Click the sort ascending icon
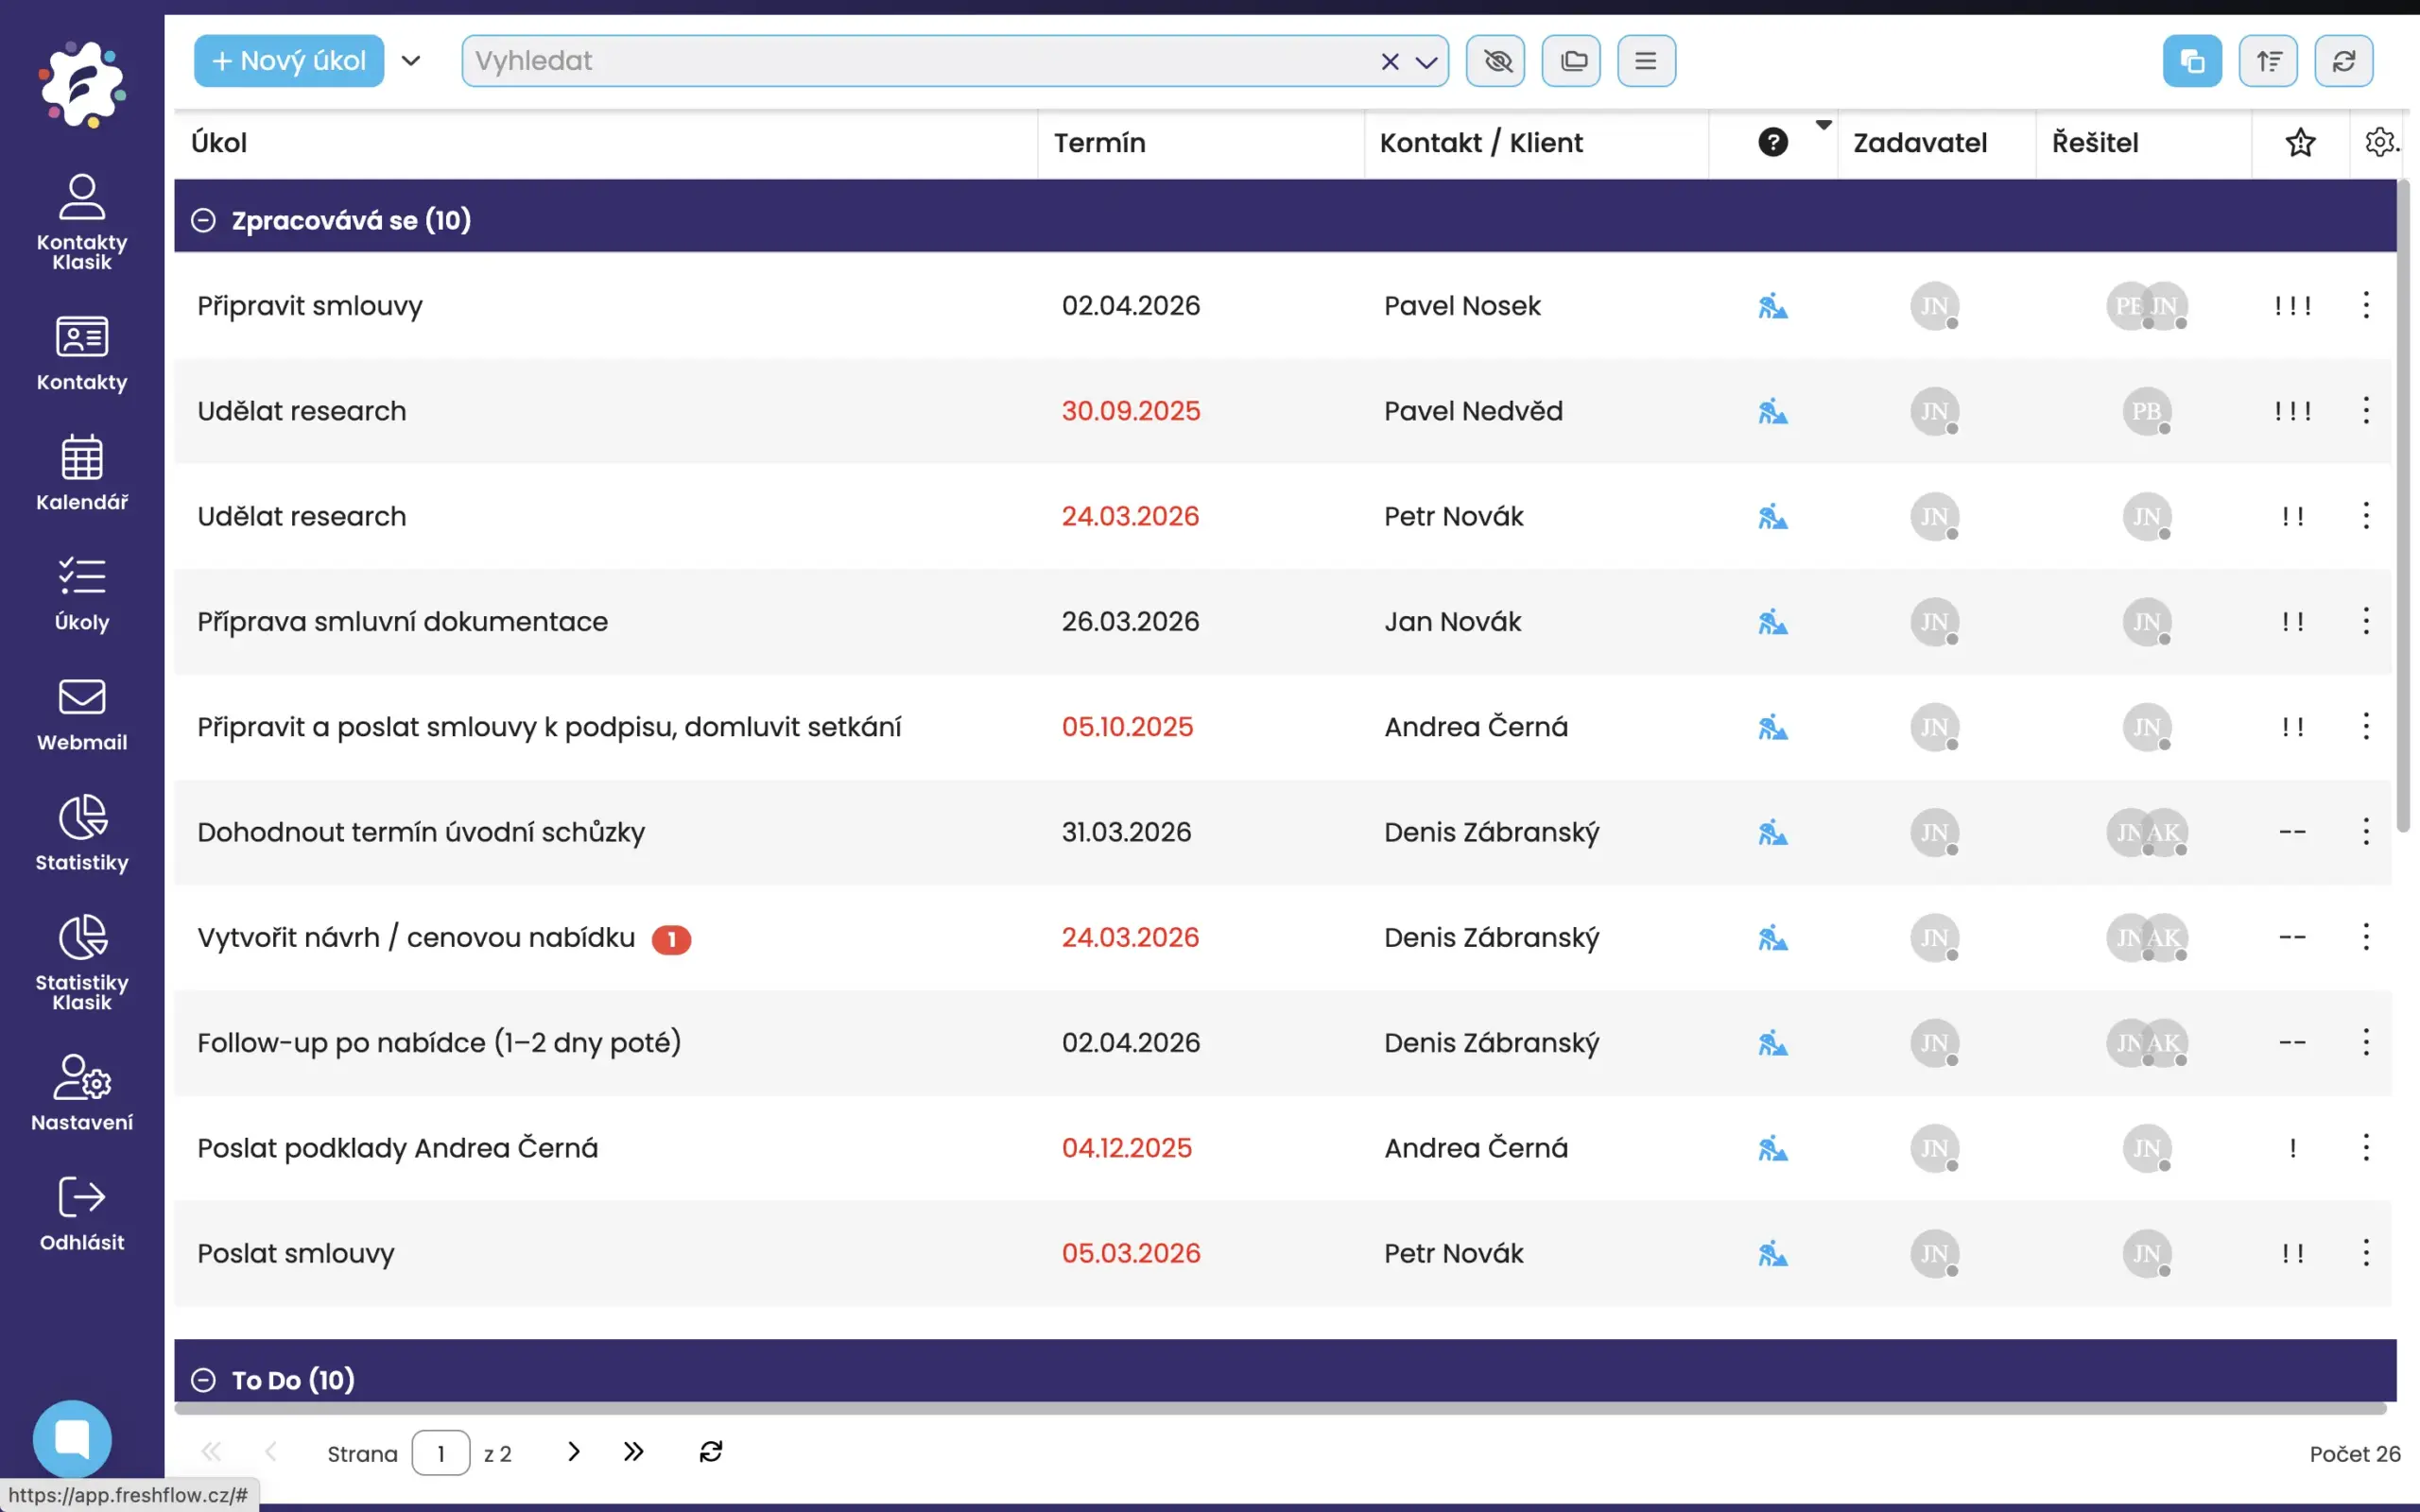Screen dimensions: 2420x1512 point(2268,61)
